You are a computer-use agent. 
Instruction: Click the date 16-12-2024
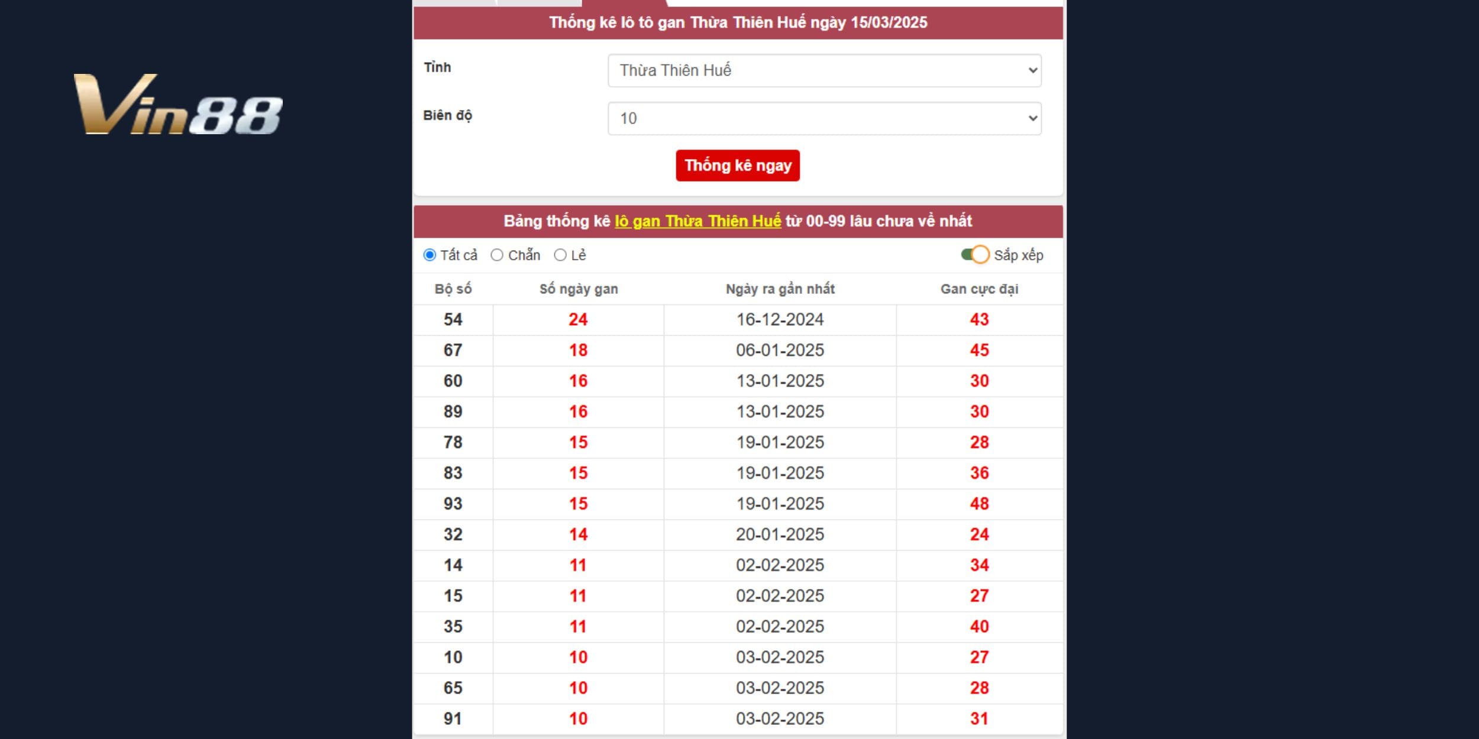tap(780, 320)
